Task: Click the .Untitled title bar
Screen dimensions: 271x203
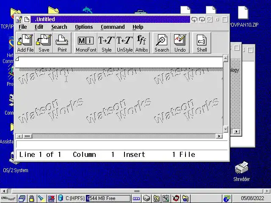Action: click(x=110, y=19)
